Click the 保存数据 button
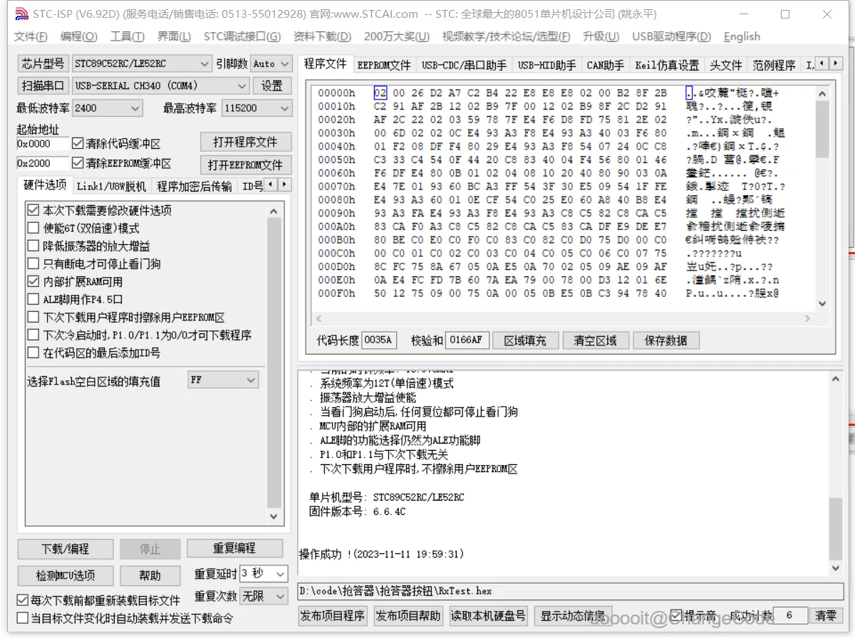855x638 pixels. tap(667, 340)
